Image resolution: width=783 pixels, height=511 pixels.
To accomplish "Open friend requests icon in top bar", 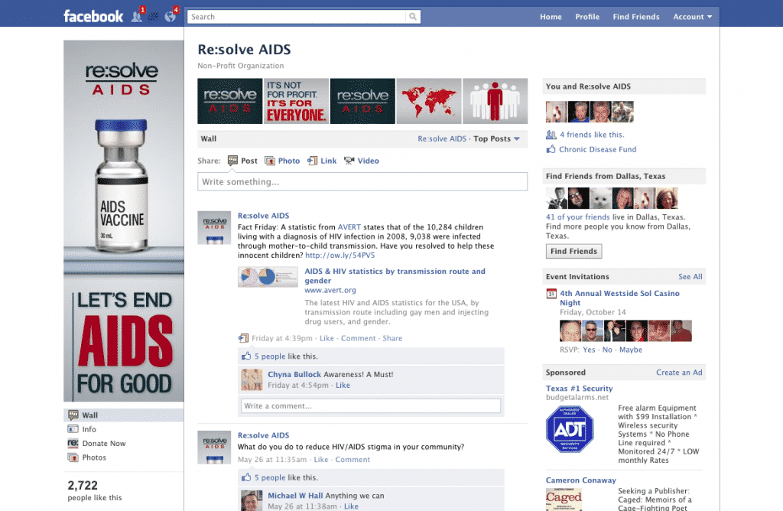I will click(137, 16).
